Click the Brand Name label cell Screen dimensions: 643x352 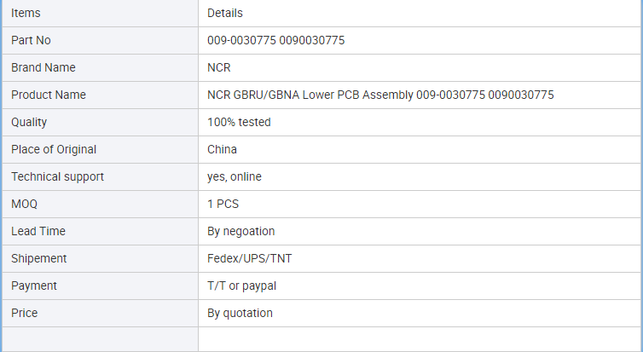(x=100, y=67)
